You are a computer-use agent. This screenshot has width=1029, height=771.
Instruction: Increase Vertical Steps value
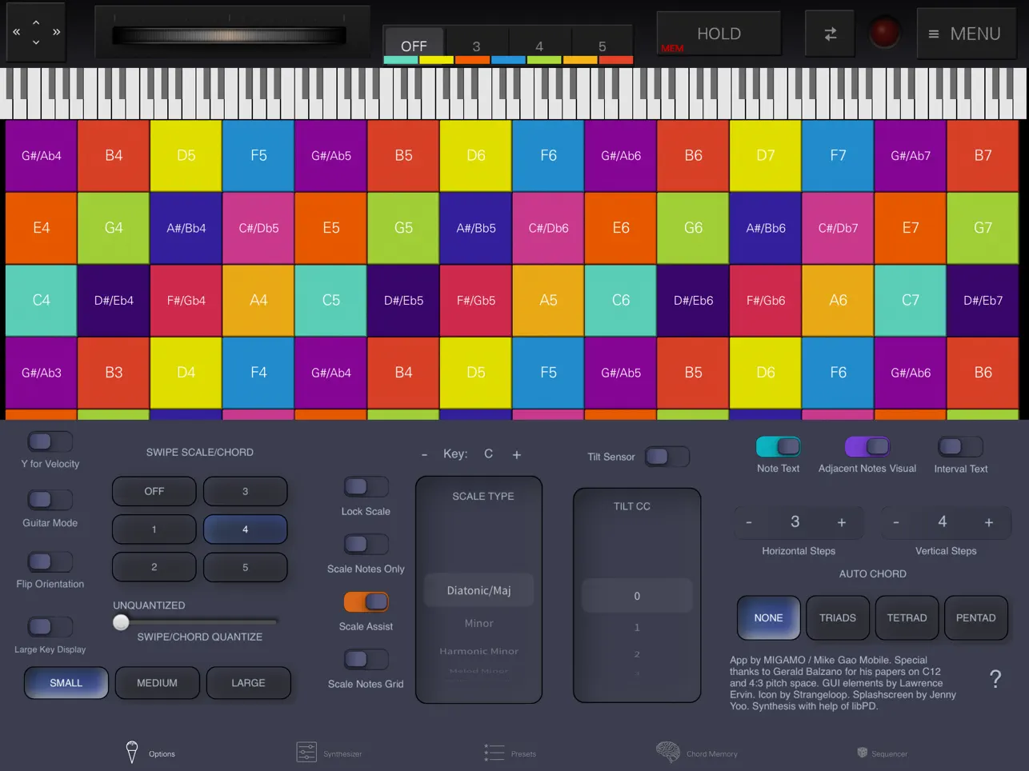[989, 522]
